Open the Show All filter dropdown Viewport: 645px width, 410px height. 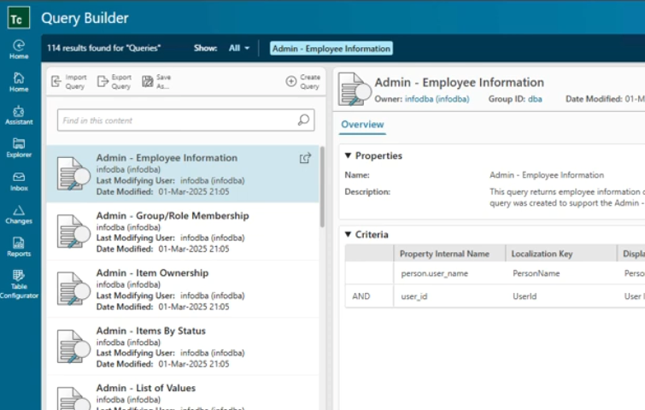click(239, 48)
